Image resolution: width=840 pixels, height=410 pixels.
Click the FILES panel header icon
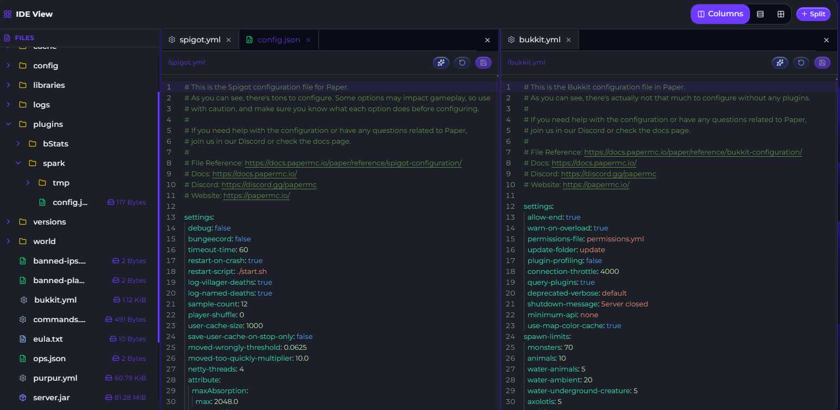coord(7,38)
